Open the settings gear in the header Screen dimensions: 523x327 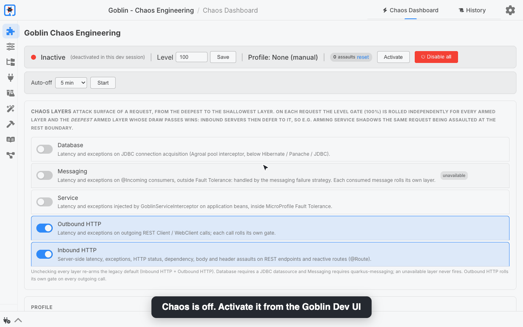point(510,10)
